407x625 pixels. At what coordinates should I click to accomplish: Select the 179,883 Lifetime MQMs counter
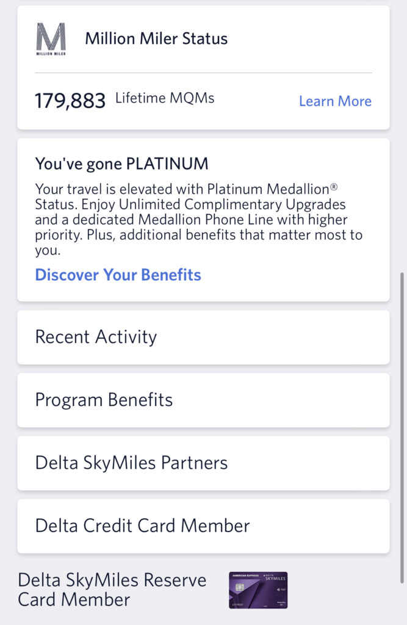pyautogui.click(x=69, y=99)
